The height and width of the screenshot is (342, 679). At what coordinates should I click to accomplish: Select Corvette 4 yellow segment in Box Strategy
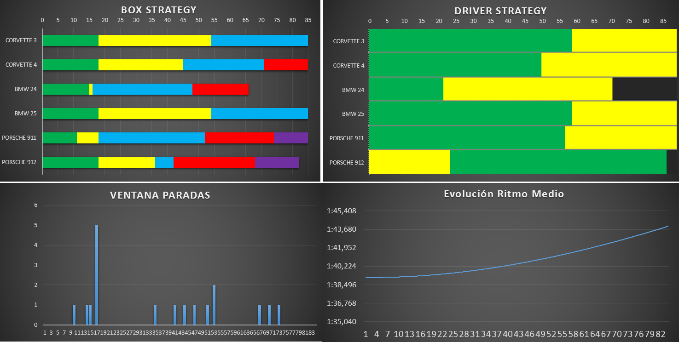click(141, 65)
